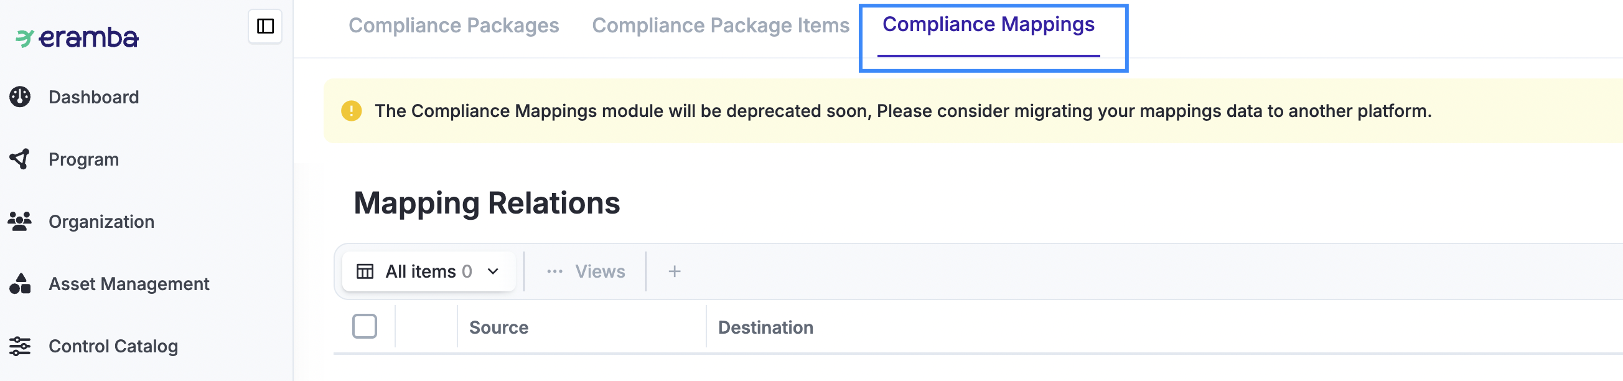Screen dimensions: 1623x381
Task: Click the Asset Management shapes icon
Action: [20, 284]
